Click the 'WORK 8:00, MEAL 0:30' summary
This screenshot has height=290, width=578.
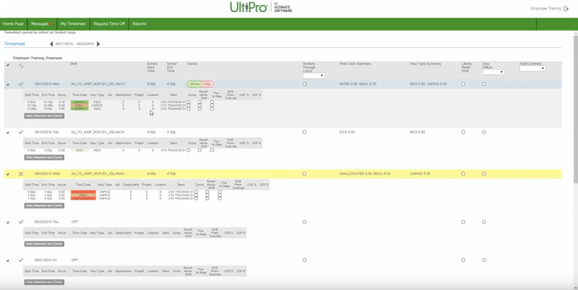tap(357, 84)
